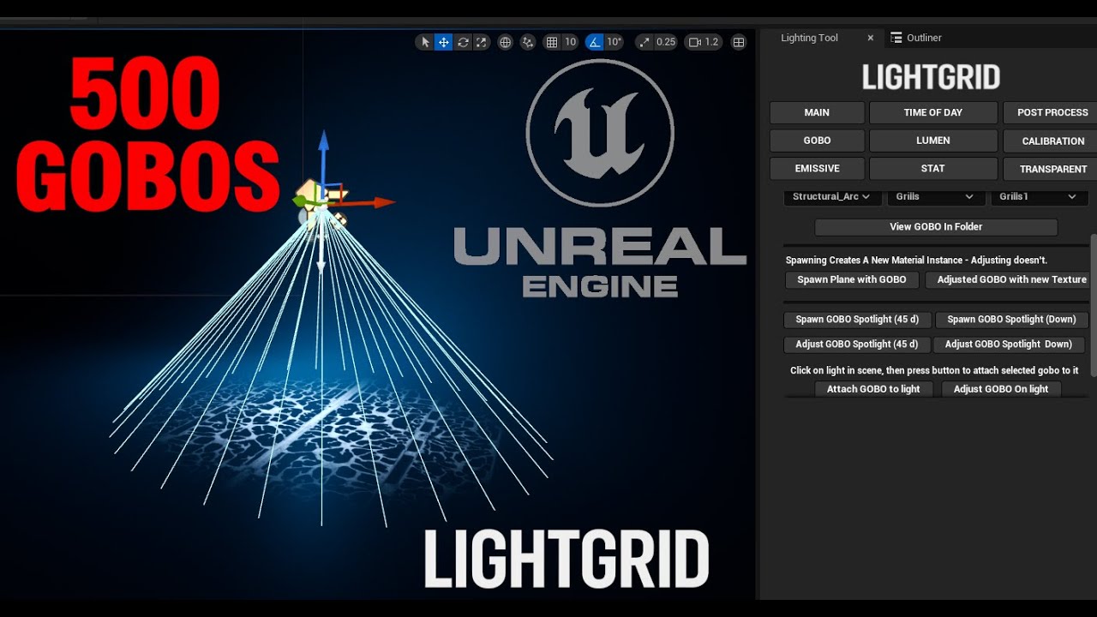The height and width of the screenshot is (617, 1097).
Task: Open the EMISSIVE section
Action: [817, 169]
